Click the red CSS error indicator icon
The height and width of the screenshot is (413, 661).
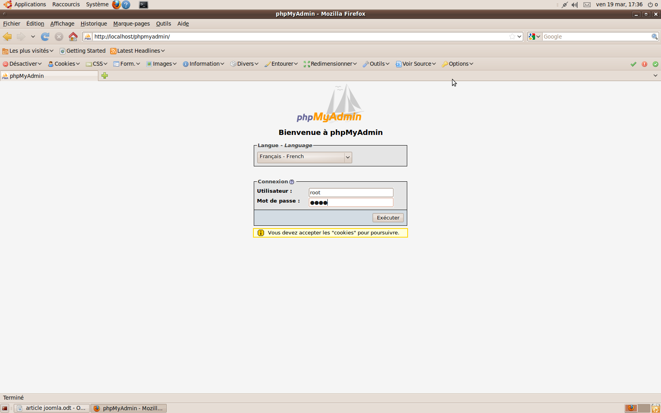click(644, 64)
